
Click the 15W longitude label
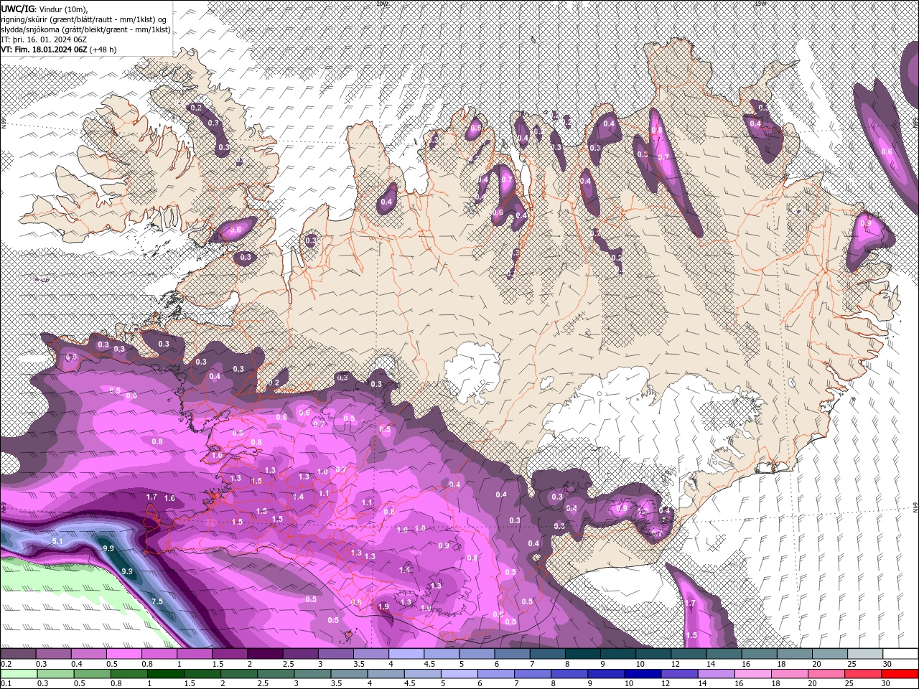pos(760,3)
